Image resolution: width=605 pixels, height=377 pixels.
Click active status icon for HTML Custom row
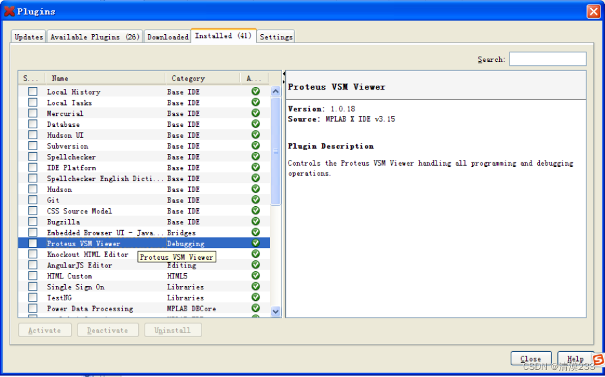tap(256, 275)
